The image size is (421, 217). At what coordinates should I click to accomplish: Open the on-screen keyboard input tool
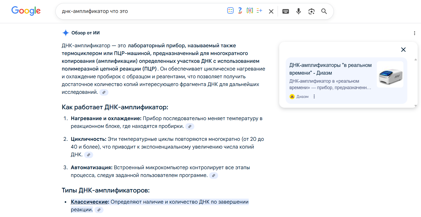[x=285, y=11]
